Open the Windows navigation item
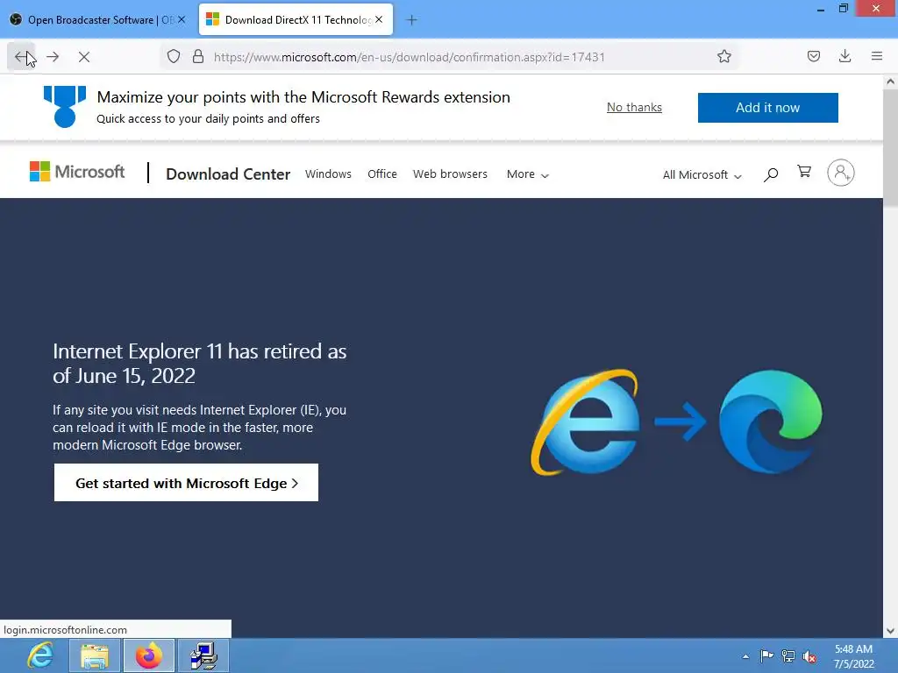This screenshot has height=673, width=898. click(328, 174)
